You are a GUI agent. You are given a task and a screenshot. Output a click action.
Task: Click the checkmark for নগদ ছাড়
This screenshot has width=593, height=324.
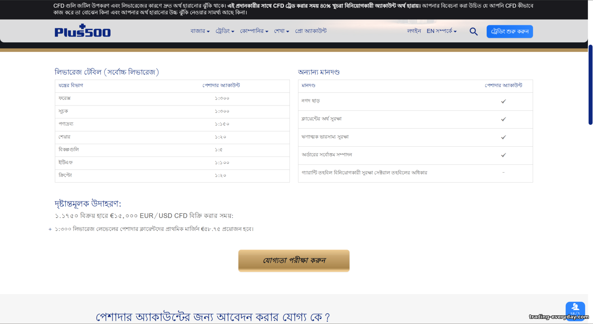(503, 101)
